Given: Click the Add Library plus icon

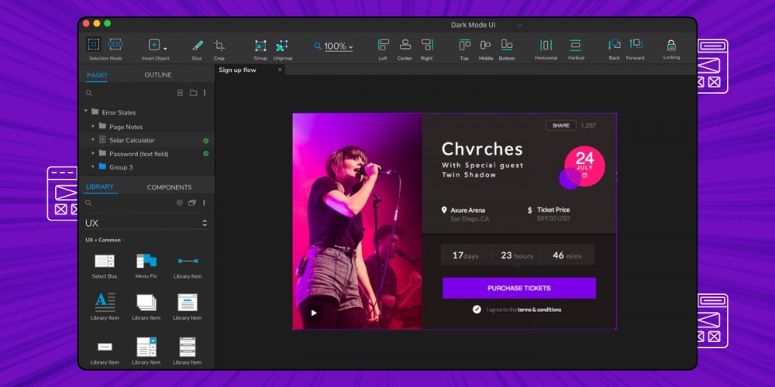Looking at the screenshot, I should click(180, 203).
